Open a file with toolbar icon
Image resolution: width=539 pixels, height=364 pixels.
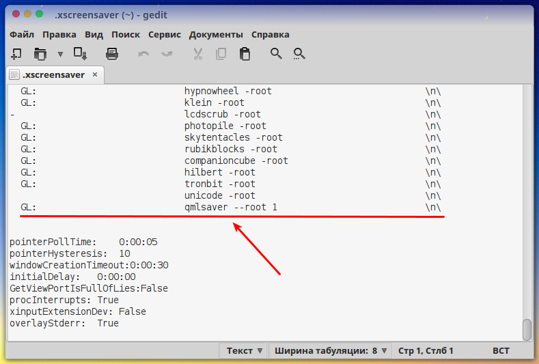40,54
